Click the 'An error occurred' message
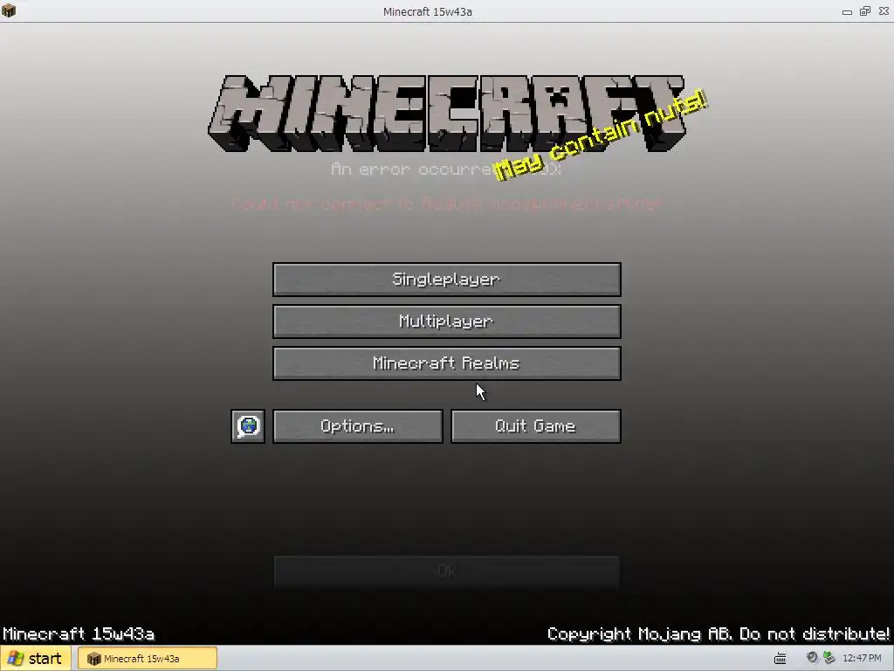The height and width of the screenshot is (671, 894). (x=446, y=169)
